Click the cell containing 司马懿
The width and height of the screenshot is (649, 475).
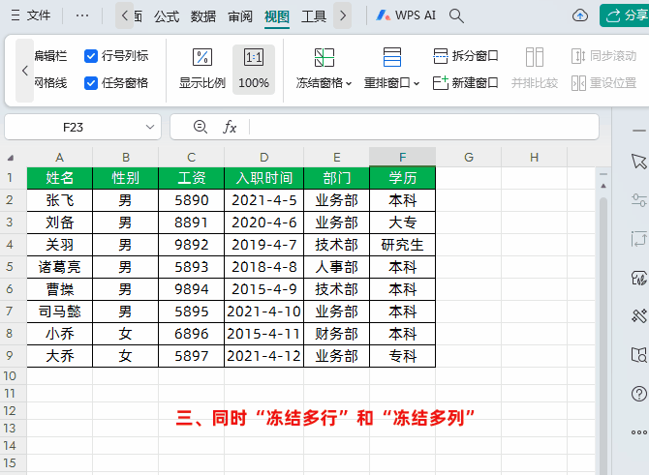60,312
